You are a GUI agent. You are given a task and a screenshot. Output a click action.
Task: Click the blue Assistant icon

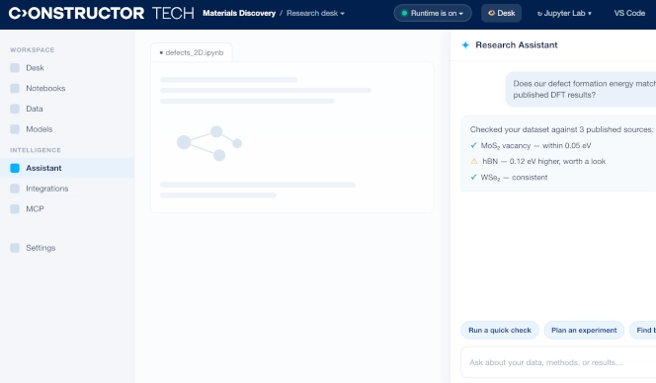click(x=15, y=168)
